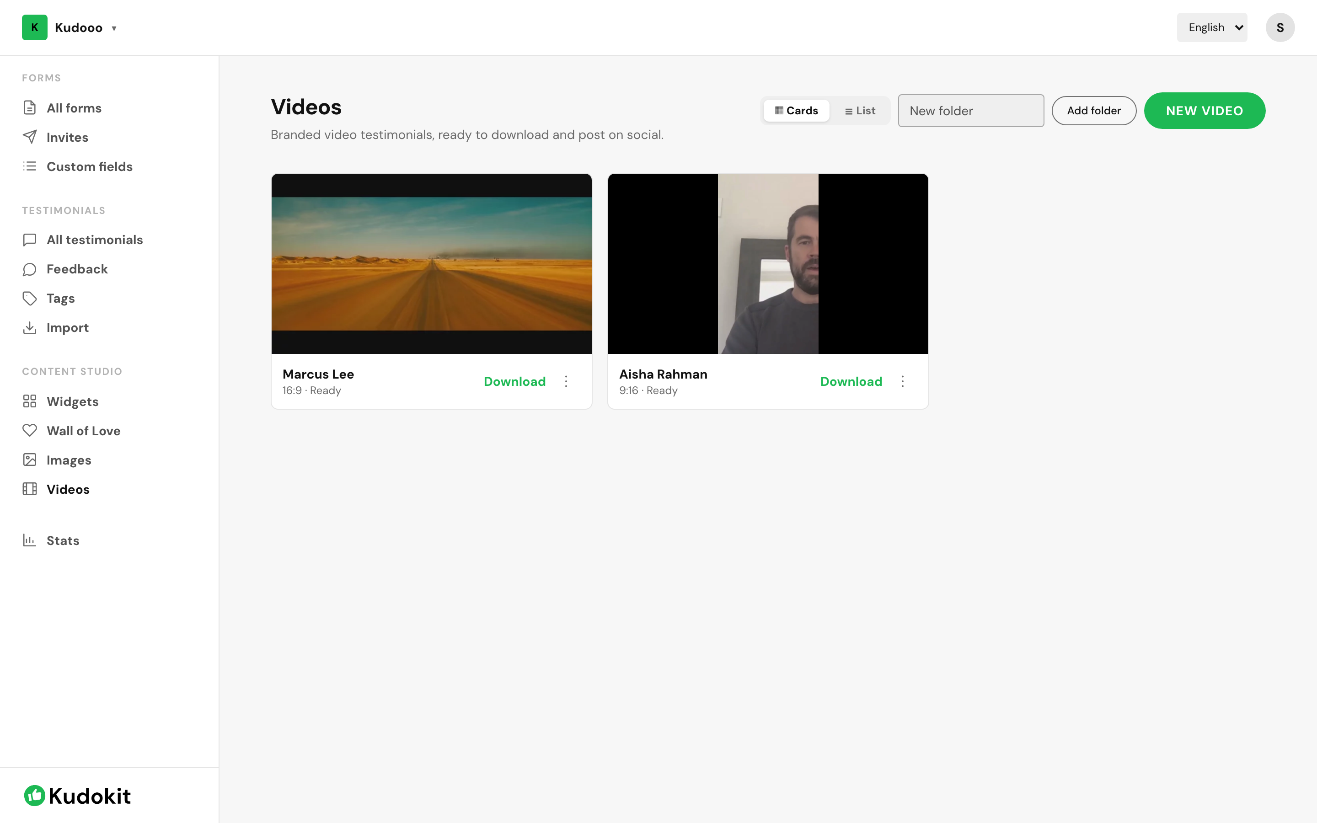This screenshot has height=823, width=1317.
Task: Open the Import page
Action: (x=68, y=328)
